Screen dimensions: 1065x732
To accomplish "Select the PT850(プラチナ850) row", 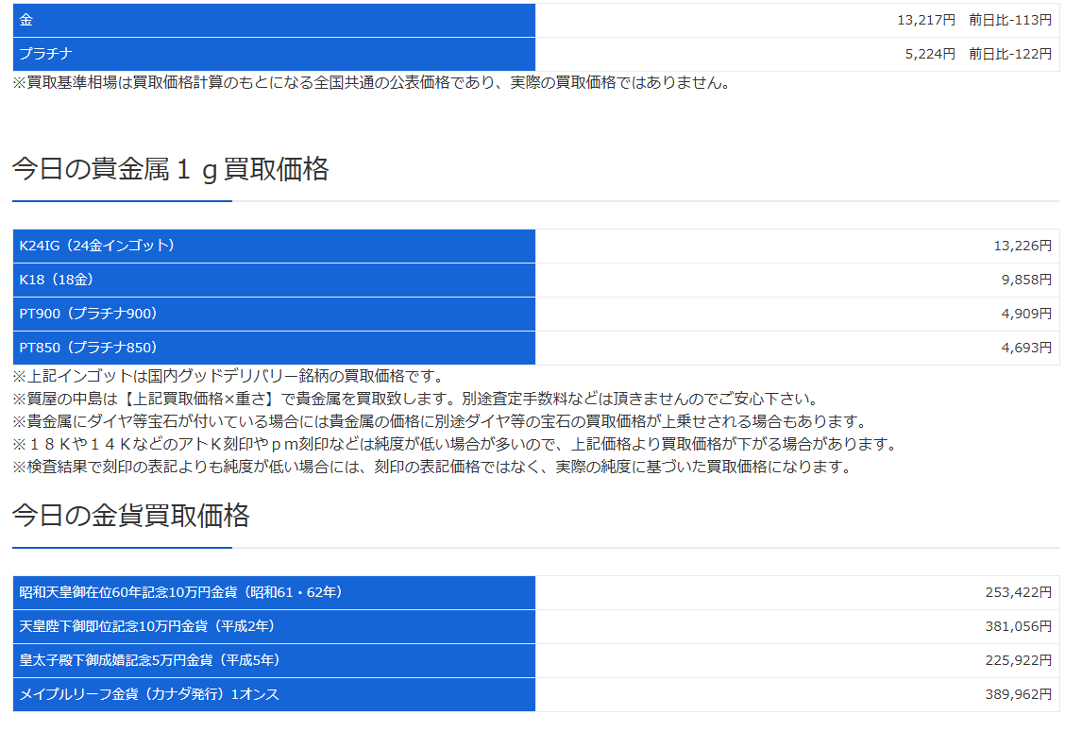I will click(x=536, y=348).
